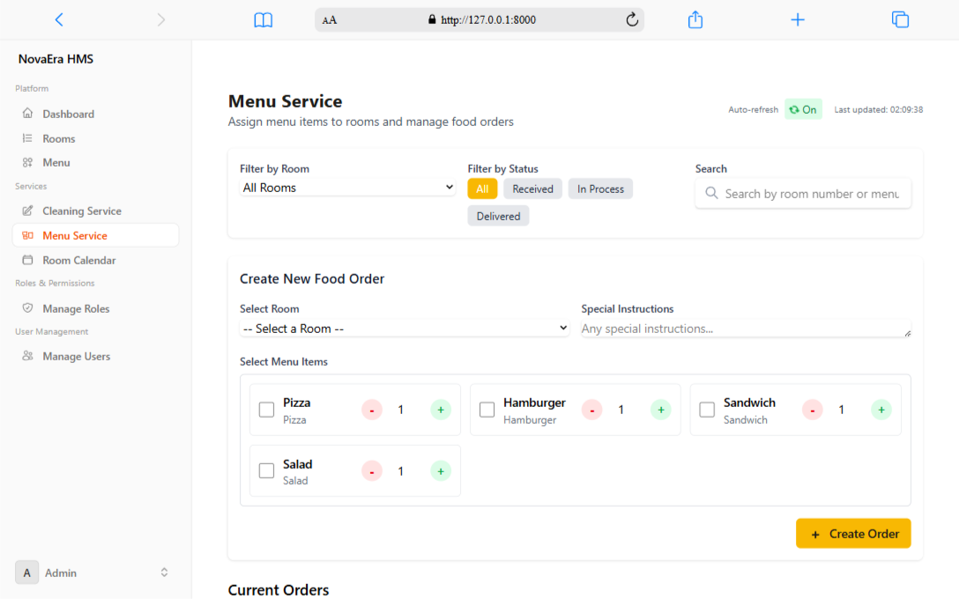The height and width of the screenshot is (599, 959).
Task: Click the Menu grid icon in sidebar
Action: pos(27,163)
